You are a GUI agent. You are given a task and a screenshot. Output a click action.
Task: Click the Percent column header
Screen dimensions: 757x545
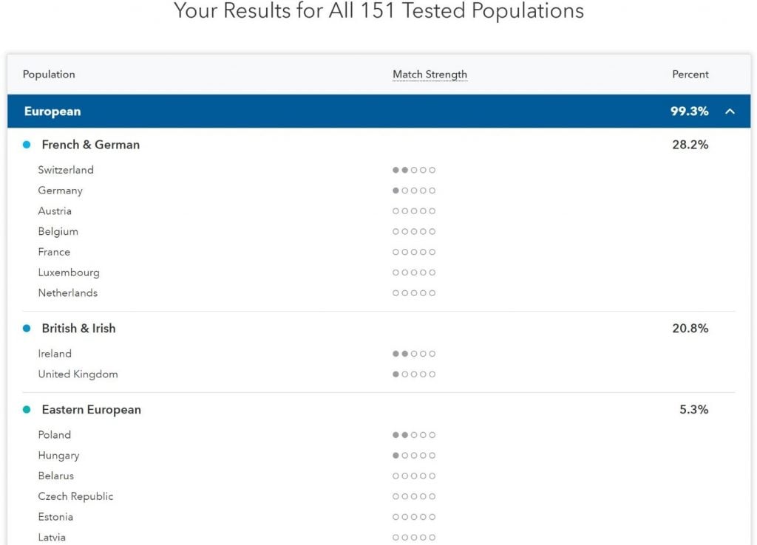[x=690, y=75]
